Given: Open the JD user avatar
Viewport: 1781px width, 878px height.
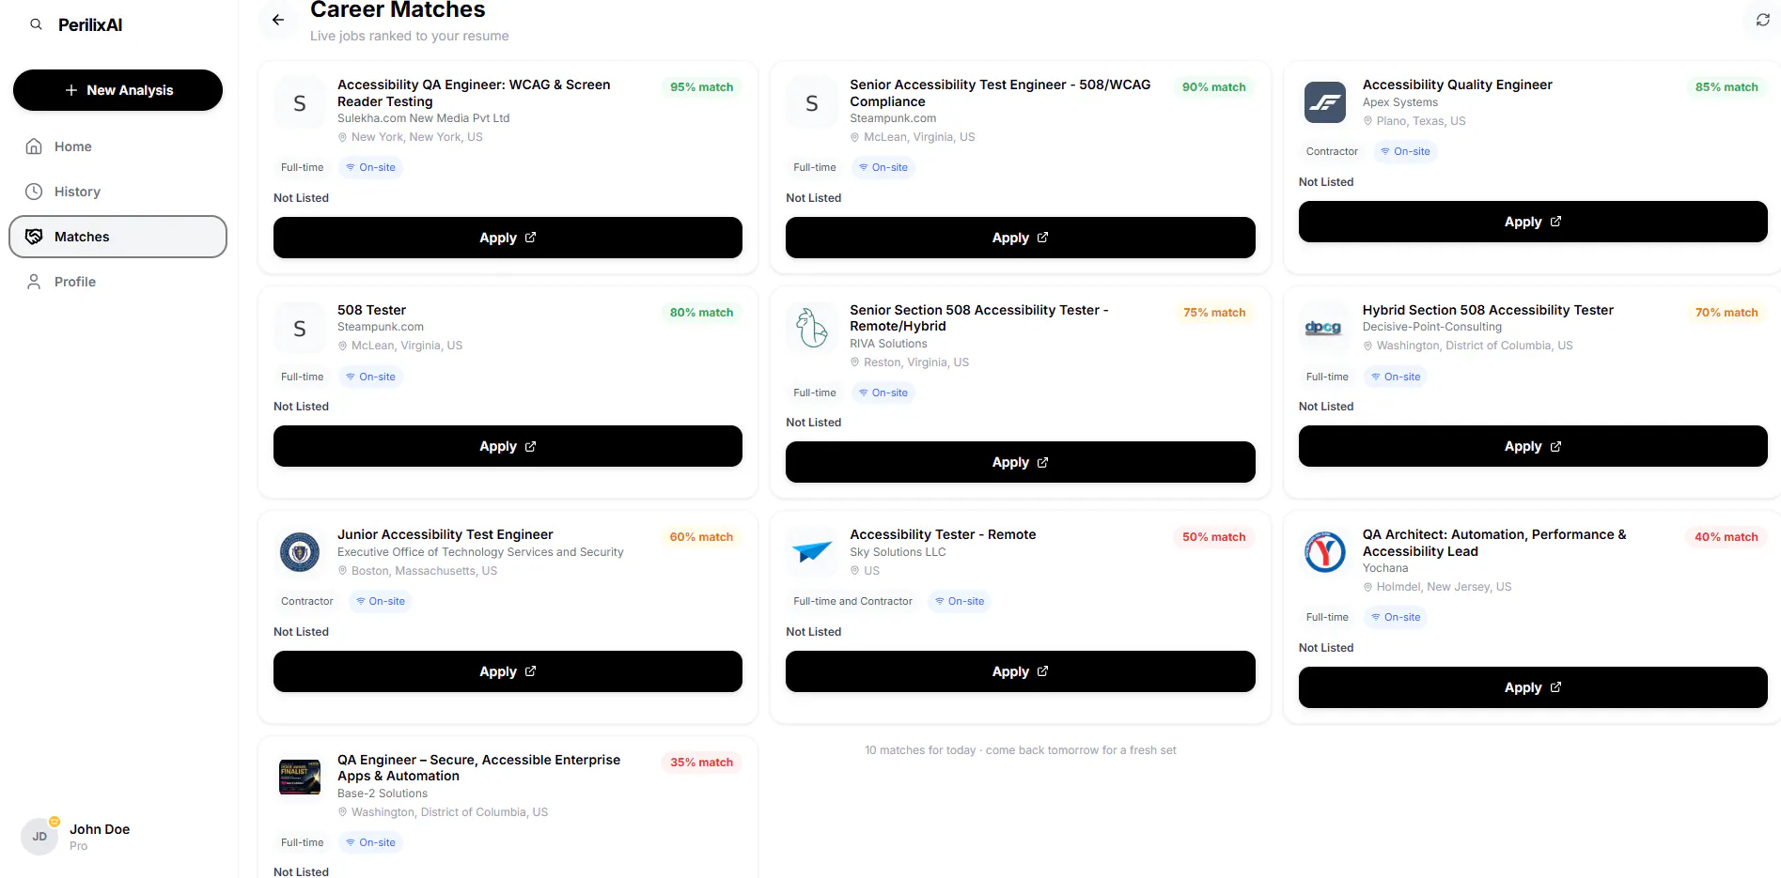Looking at the screenshot, I should tap(39, 837).
